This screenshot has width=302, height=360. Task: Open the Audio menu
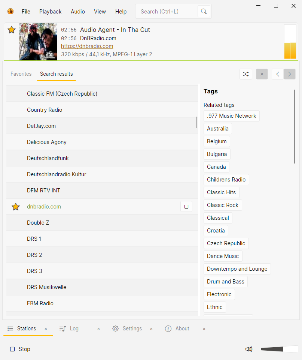(78, 12)
